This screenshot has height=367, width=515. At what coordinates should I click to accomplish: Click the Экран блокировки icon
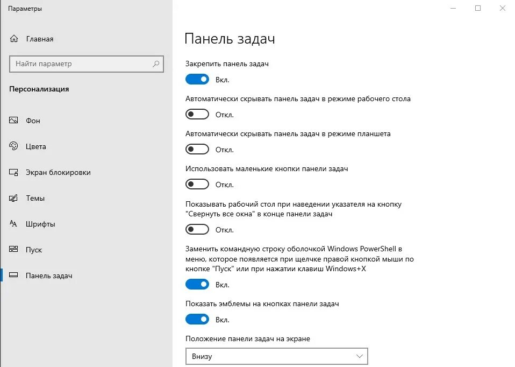[13, 172]
